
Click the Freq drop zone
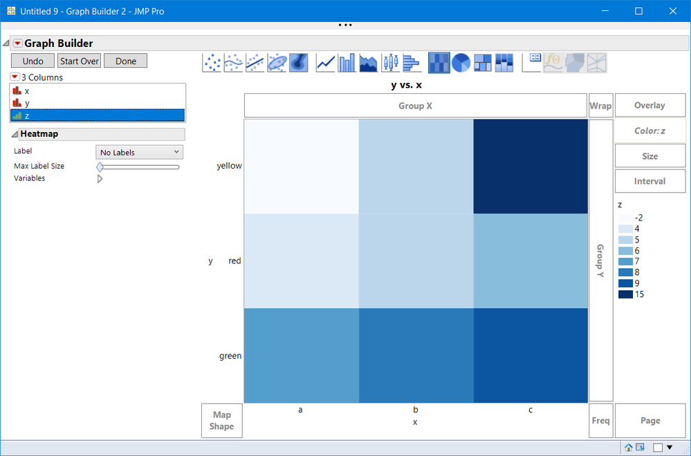[x=600, y=420]
